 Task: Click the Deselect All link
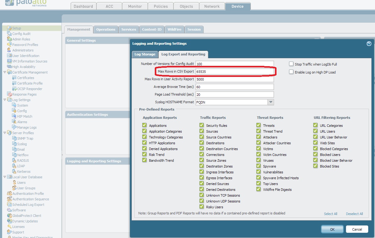pos(354,214)
